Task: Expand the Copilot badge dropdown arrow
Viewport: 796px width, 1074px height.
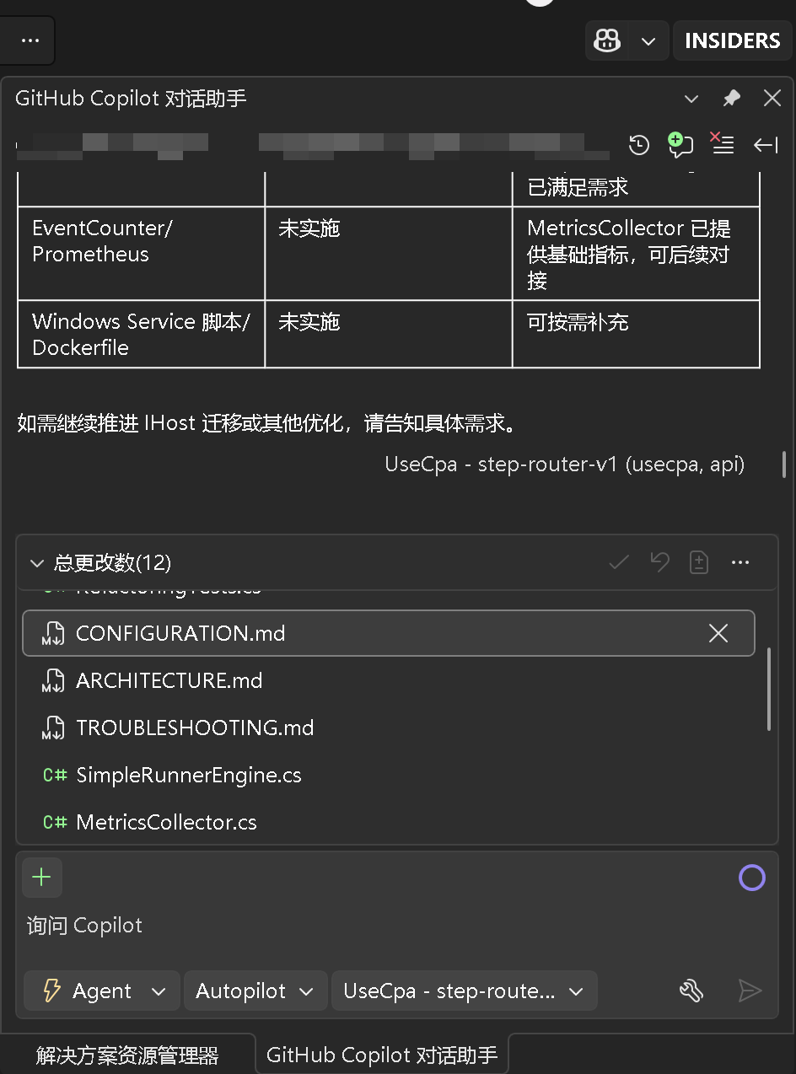Action: pos(648,41)
